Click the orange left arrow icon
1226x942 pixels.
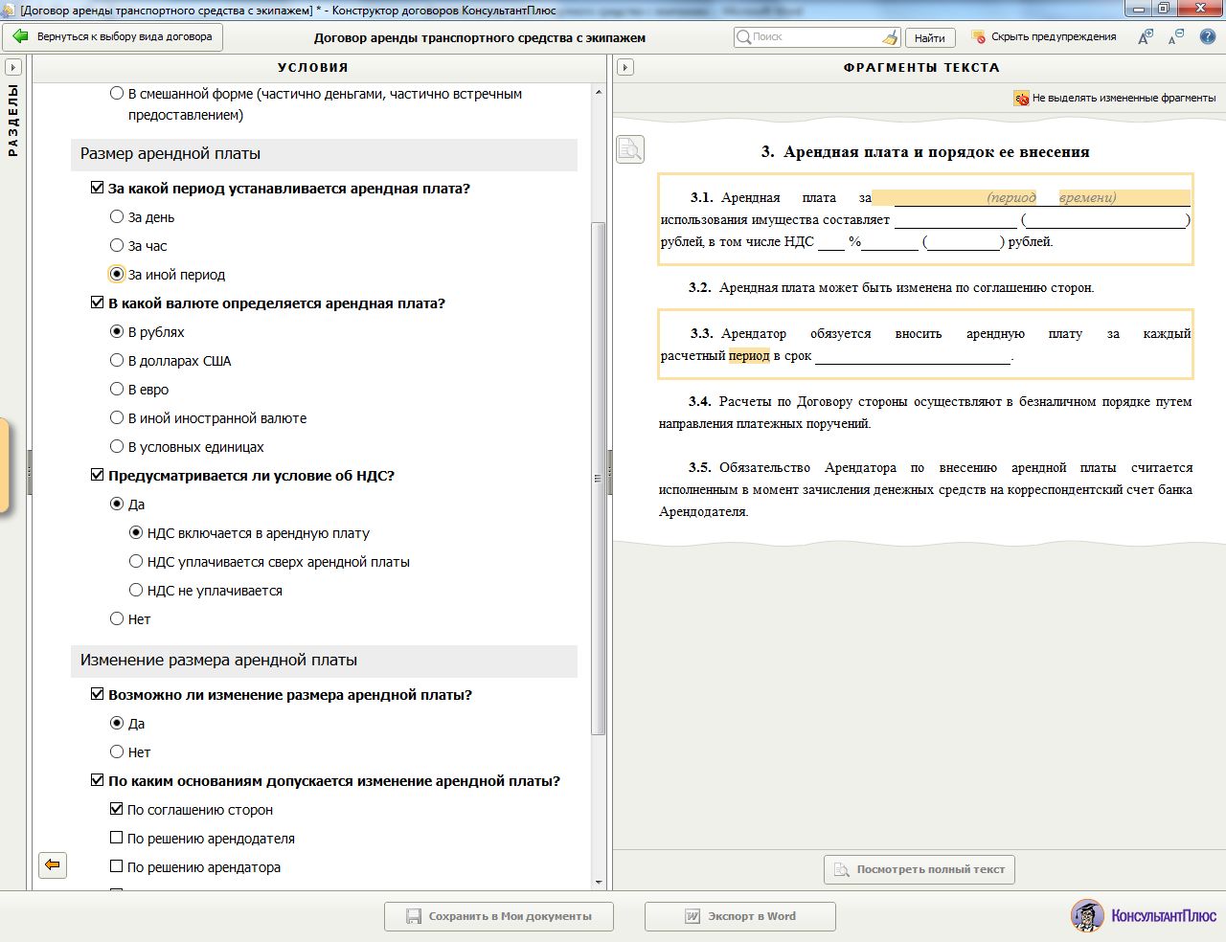(x=53, y=864)
